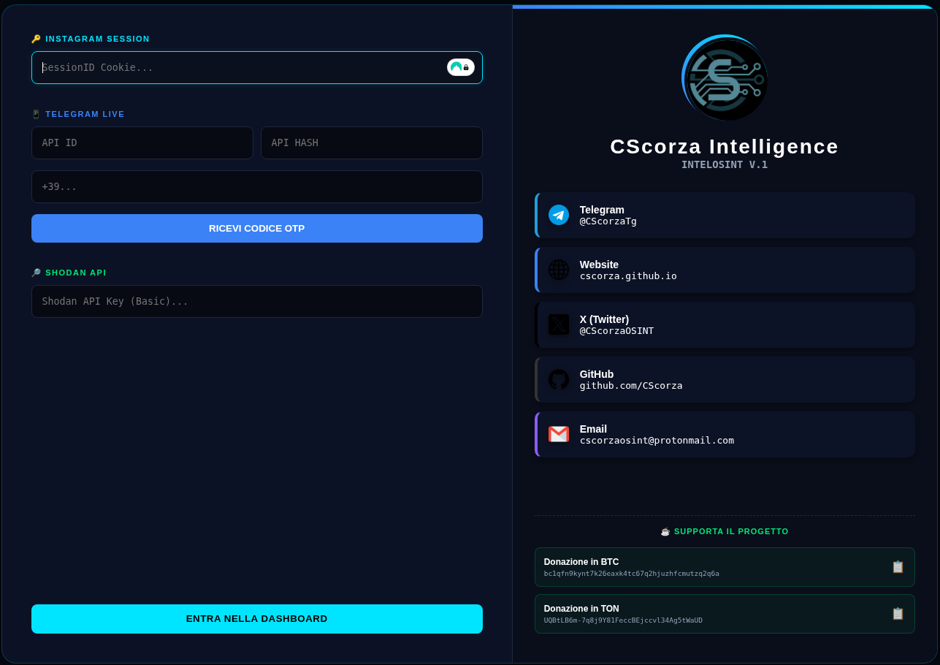Screen dimensions: 940x665
Task: Click the GitHub octocat icon
Action: [x=559, y=379]
